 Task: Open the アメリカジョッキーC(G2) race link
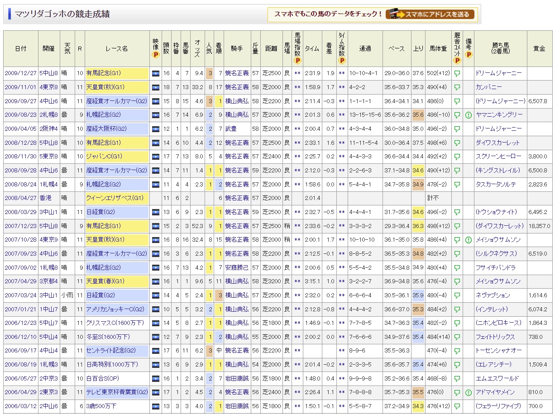coord(116,309)
